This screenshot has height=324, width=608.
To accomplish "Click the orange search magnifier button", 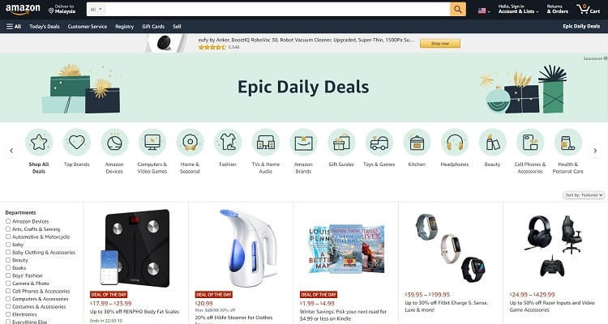I will coord(458,9).
